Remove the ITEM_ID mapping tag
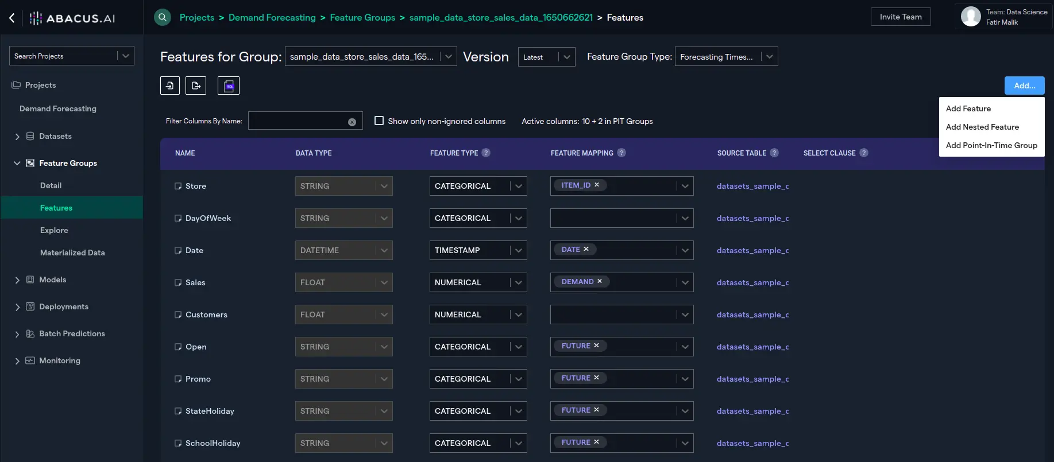1054x462 pixels. tap(597, 185)
